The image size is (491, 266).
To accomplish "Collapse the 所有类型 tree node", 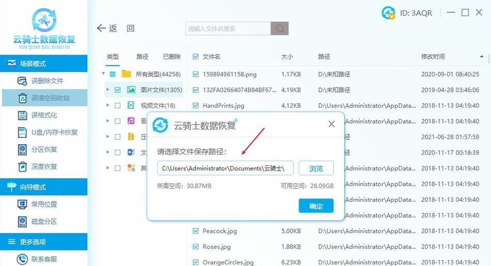I will click(x=103, y=74).
